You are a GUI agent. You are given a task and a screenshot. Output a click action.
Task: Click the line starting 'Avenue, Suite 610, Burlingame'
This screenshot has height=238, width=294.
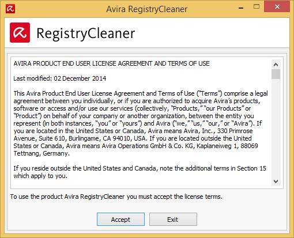coord(133,138)
